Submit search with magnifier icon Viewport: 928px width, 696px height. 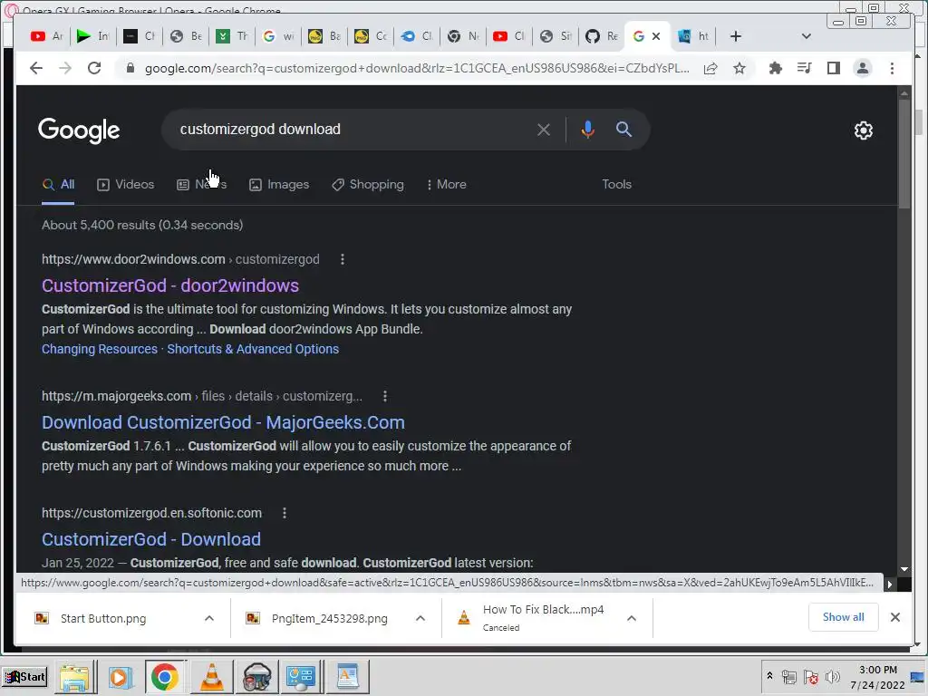click(623, 129)
